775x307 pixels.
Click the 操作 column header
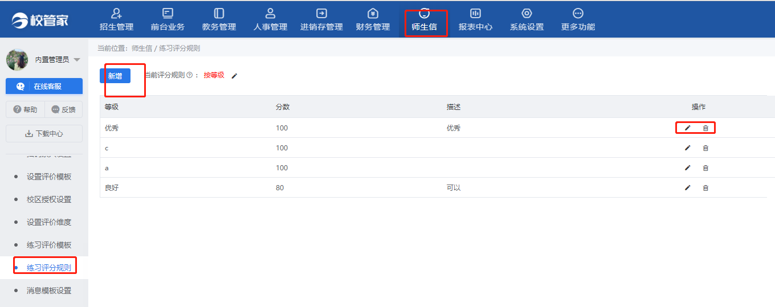click(699, 107)
